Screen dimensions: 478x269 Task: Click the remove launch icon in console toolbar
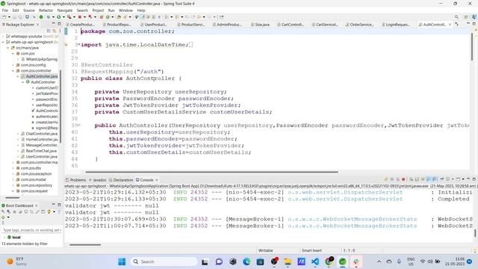coord(392,179)
